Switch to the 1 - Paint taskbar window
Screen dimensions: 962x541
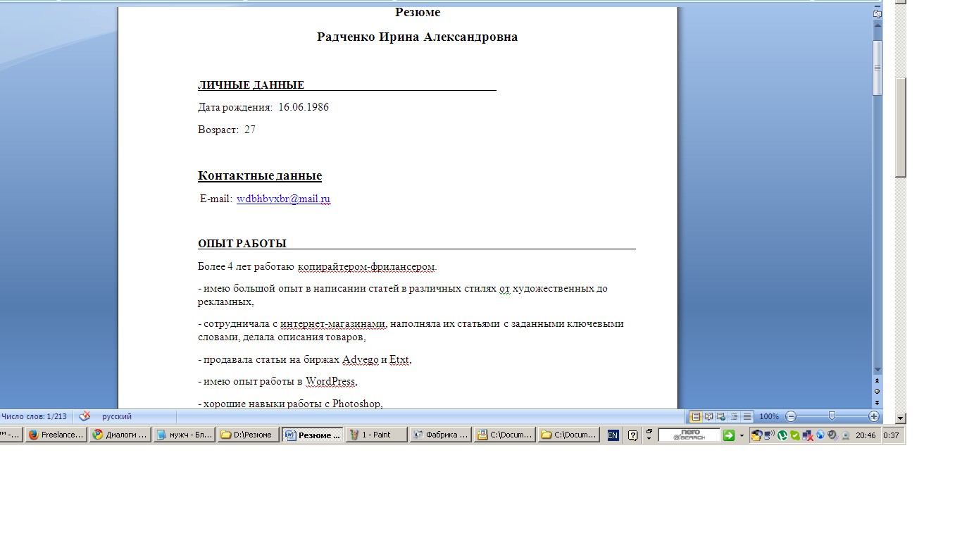pyautogui.click(x=377, y=435)
